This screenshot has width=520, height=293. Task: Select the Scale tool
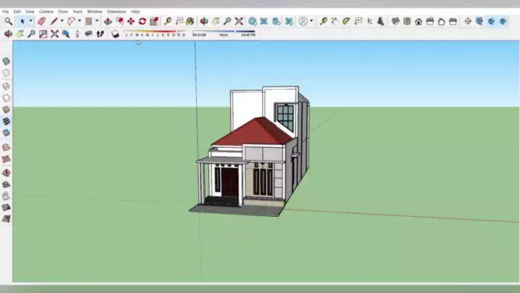pos(154,22)
